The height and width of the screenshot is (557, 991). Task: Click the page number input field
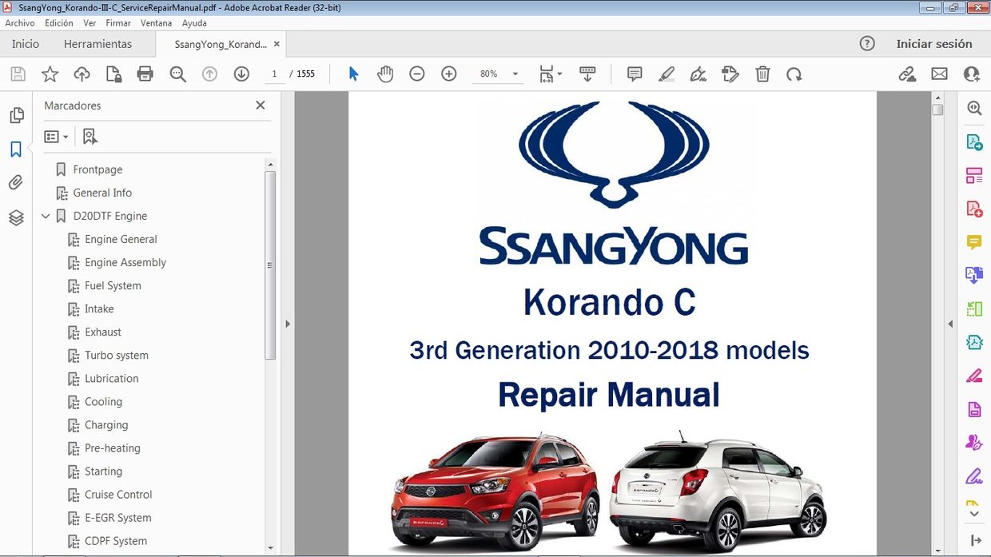point(274,74)
